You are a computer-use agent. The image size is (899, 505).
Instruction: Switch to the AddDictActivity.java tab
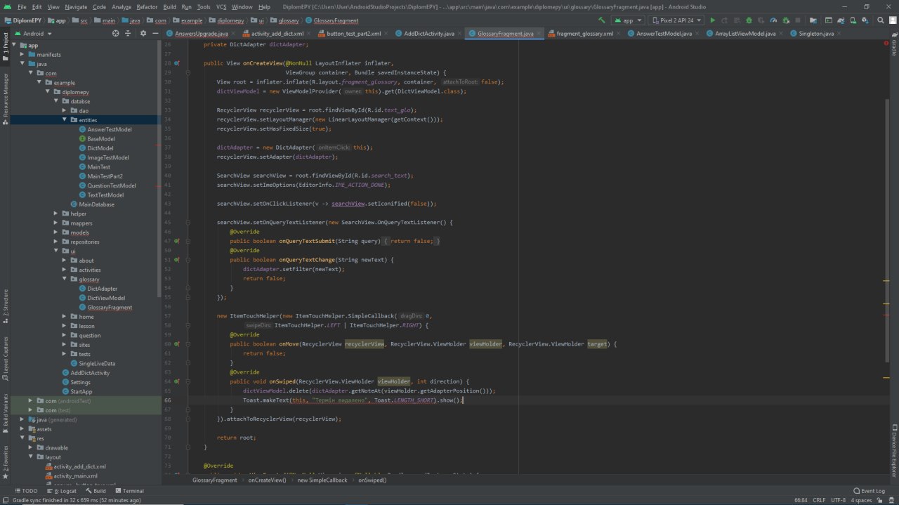[428, 34]
